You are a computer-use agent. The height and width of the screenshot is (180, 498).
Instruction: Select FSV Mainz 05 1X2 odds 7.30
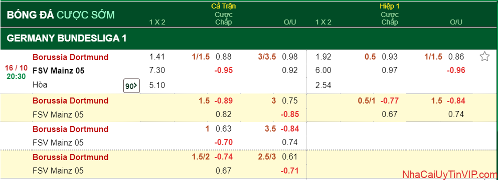pyautogui.click(x=157, y=70)
